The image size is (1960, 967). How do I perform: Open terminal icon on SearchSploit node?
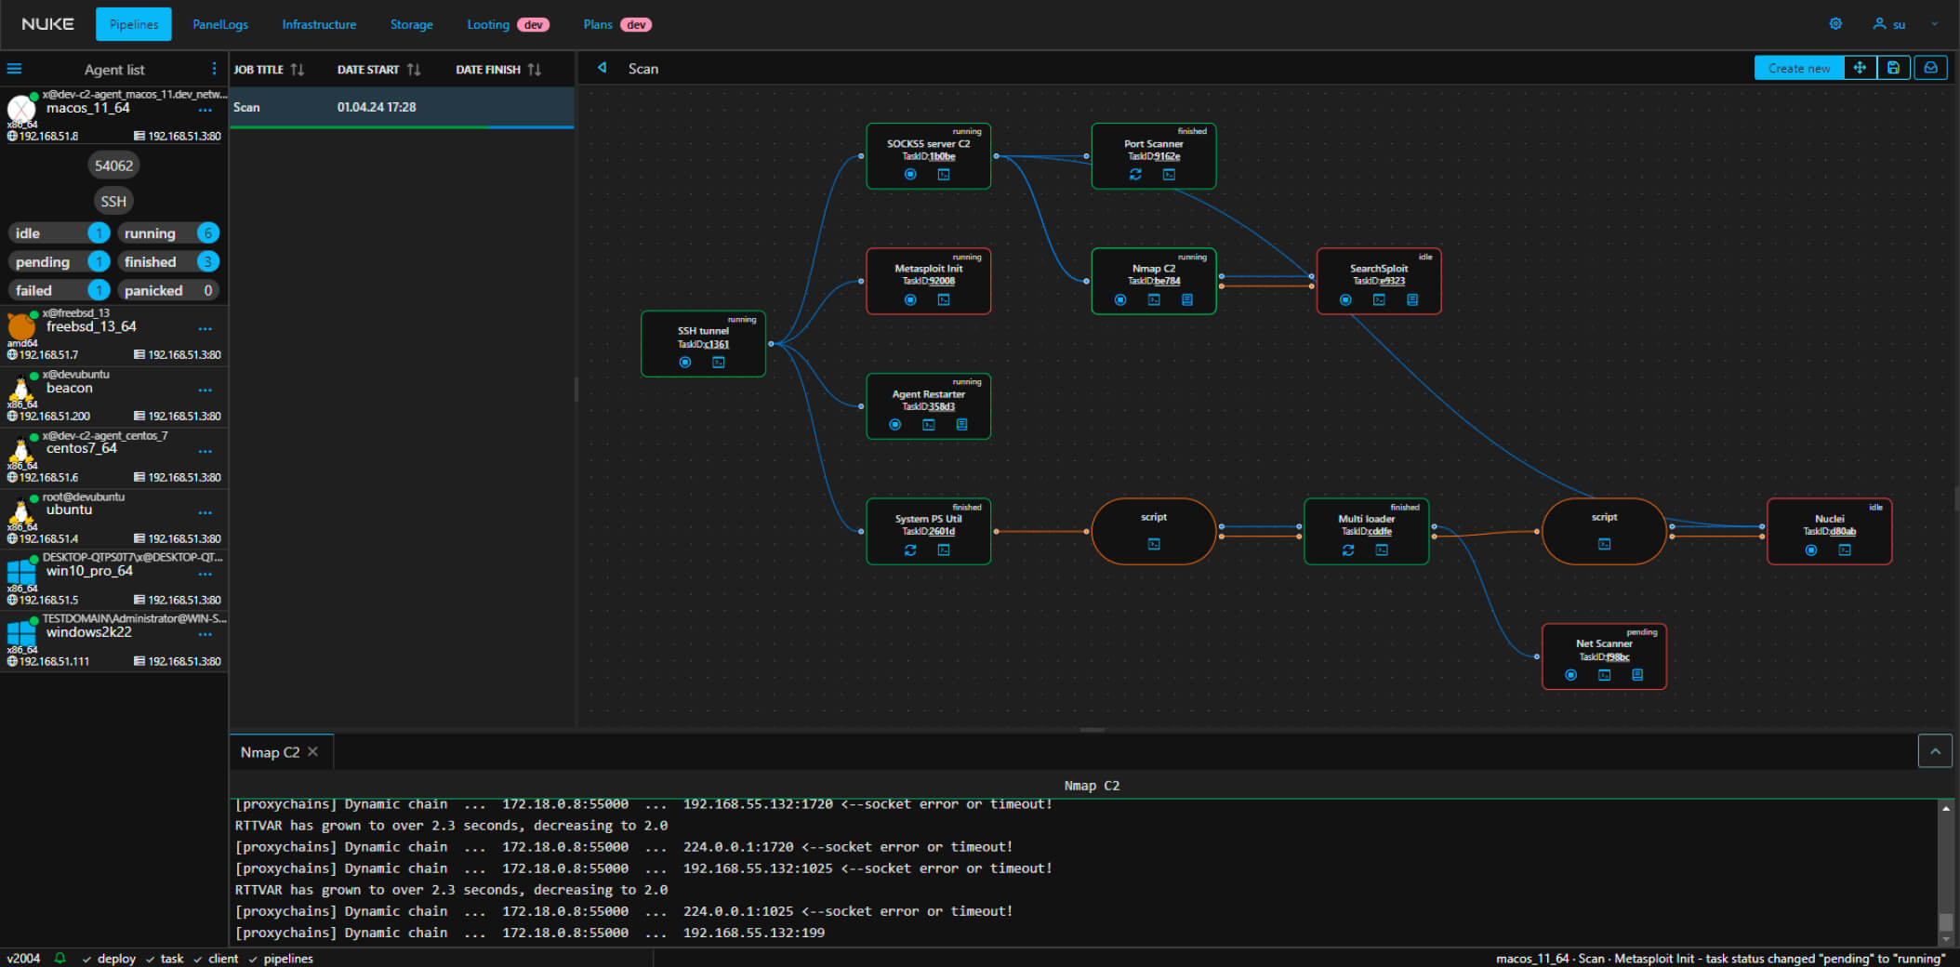pos(1379,299)
